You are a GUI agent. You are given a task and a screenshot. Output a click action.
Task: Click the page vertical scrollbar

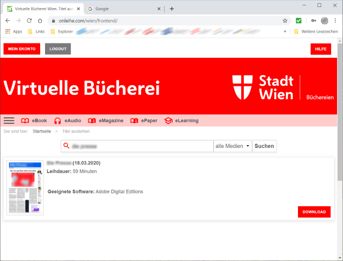click(x=340, y=112)
